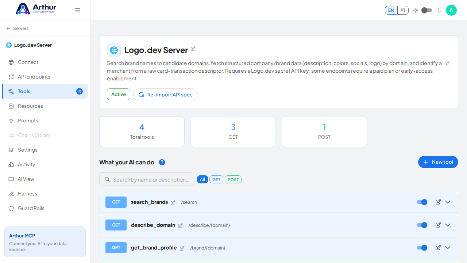This screenshot has height=263, width=467.
Task: Expand the get_brand_profile row
Action: pos(448,248)
